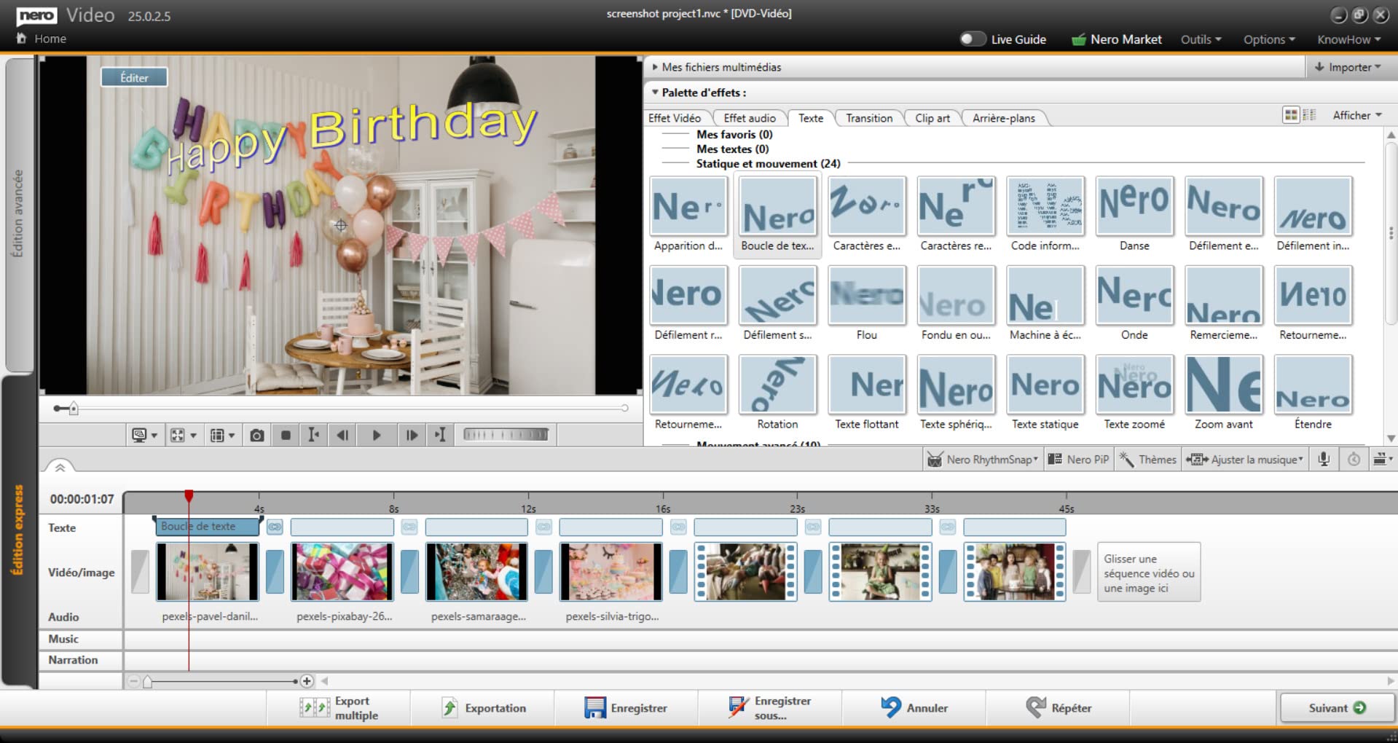This screenshot has height=743, width=1398.
Task: Click the jog shuttle wheel control
Action: pos(506,435)
